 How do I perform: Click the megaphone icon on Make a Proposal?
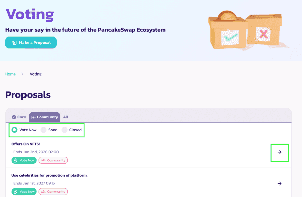point(14,43)
